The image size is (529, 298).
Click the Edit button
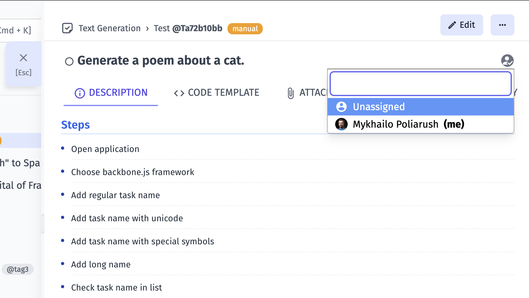pyautogui.click(x=461, y=25)
